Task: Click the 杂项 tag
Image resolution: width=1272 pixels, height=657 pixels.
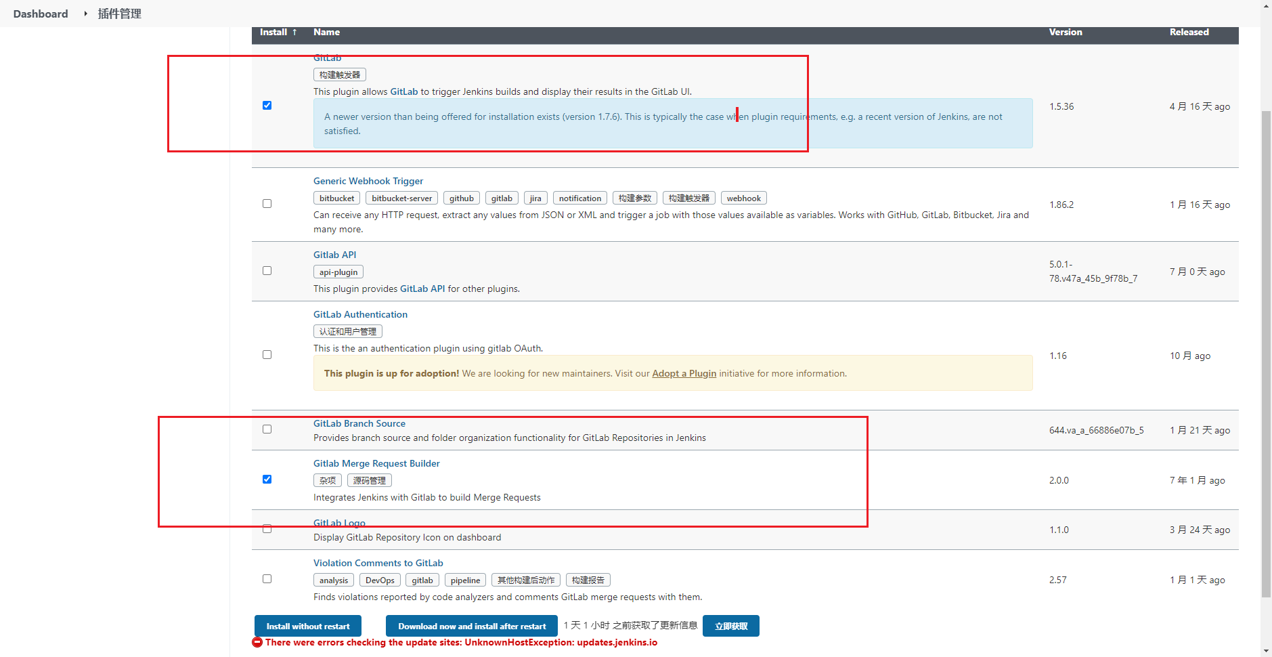Action: point(328,480)
